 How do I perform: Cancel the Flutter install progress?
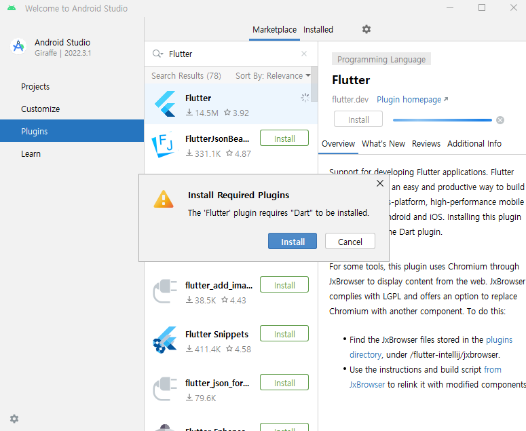[500, 120]
